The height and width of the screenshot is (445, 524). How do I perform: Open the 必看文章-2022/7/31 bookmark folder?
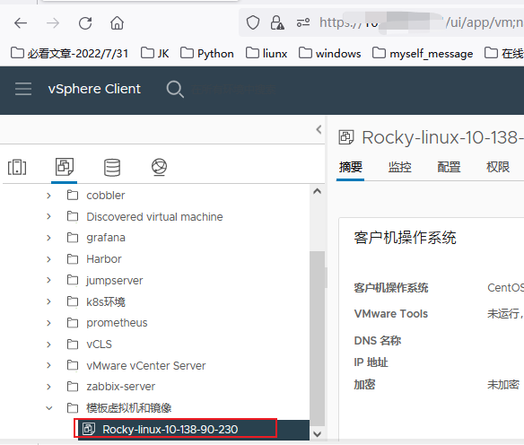click(x=69, y=54)
